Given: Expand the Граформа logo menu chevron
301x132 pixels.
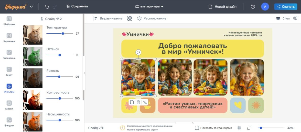Looking at the screenshot, I should tap(31, 7).
